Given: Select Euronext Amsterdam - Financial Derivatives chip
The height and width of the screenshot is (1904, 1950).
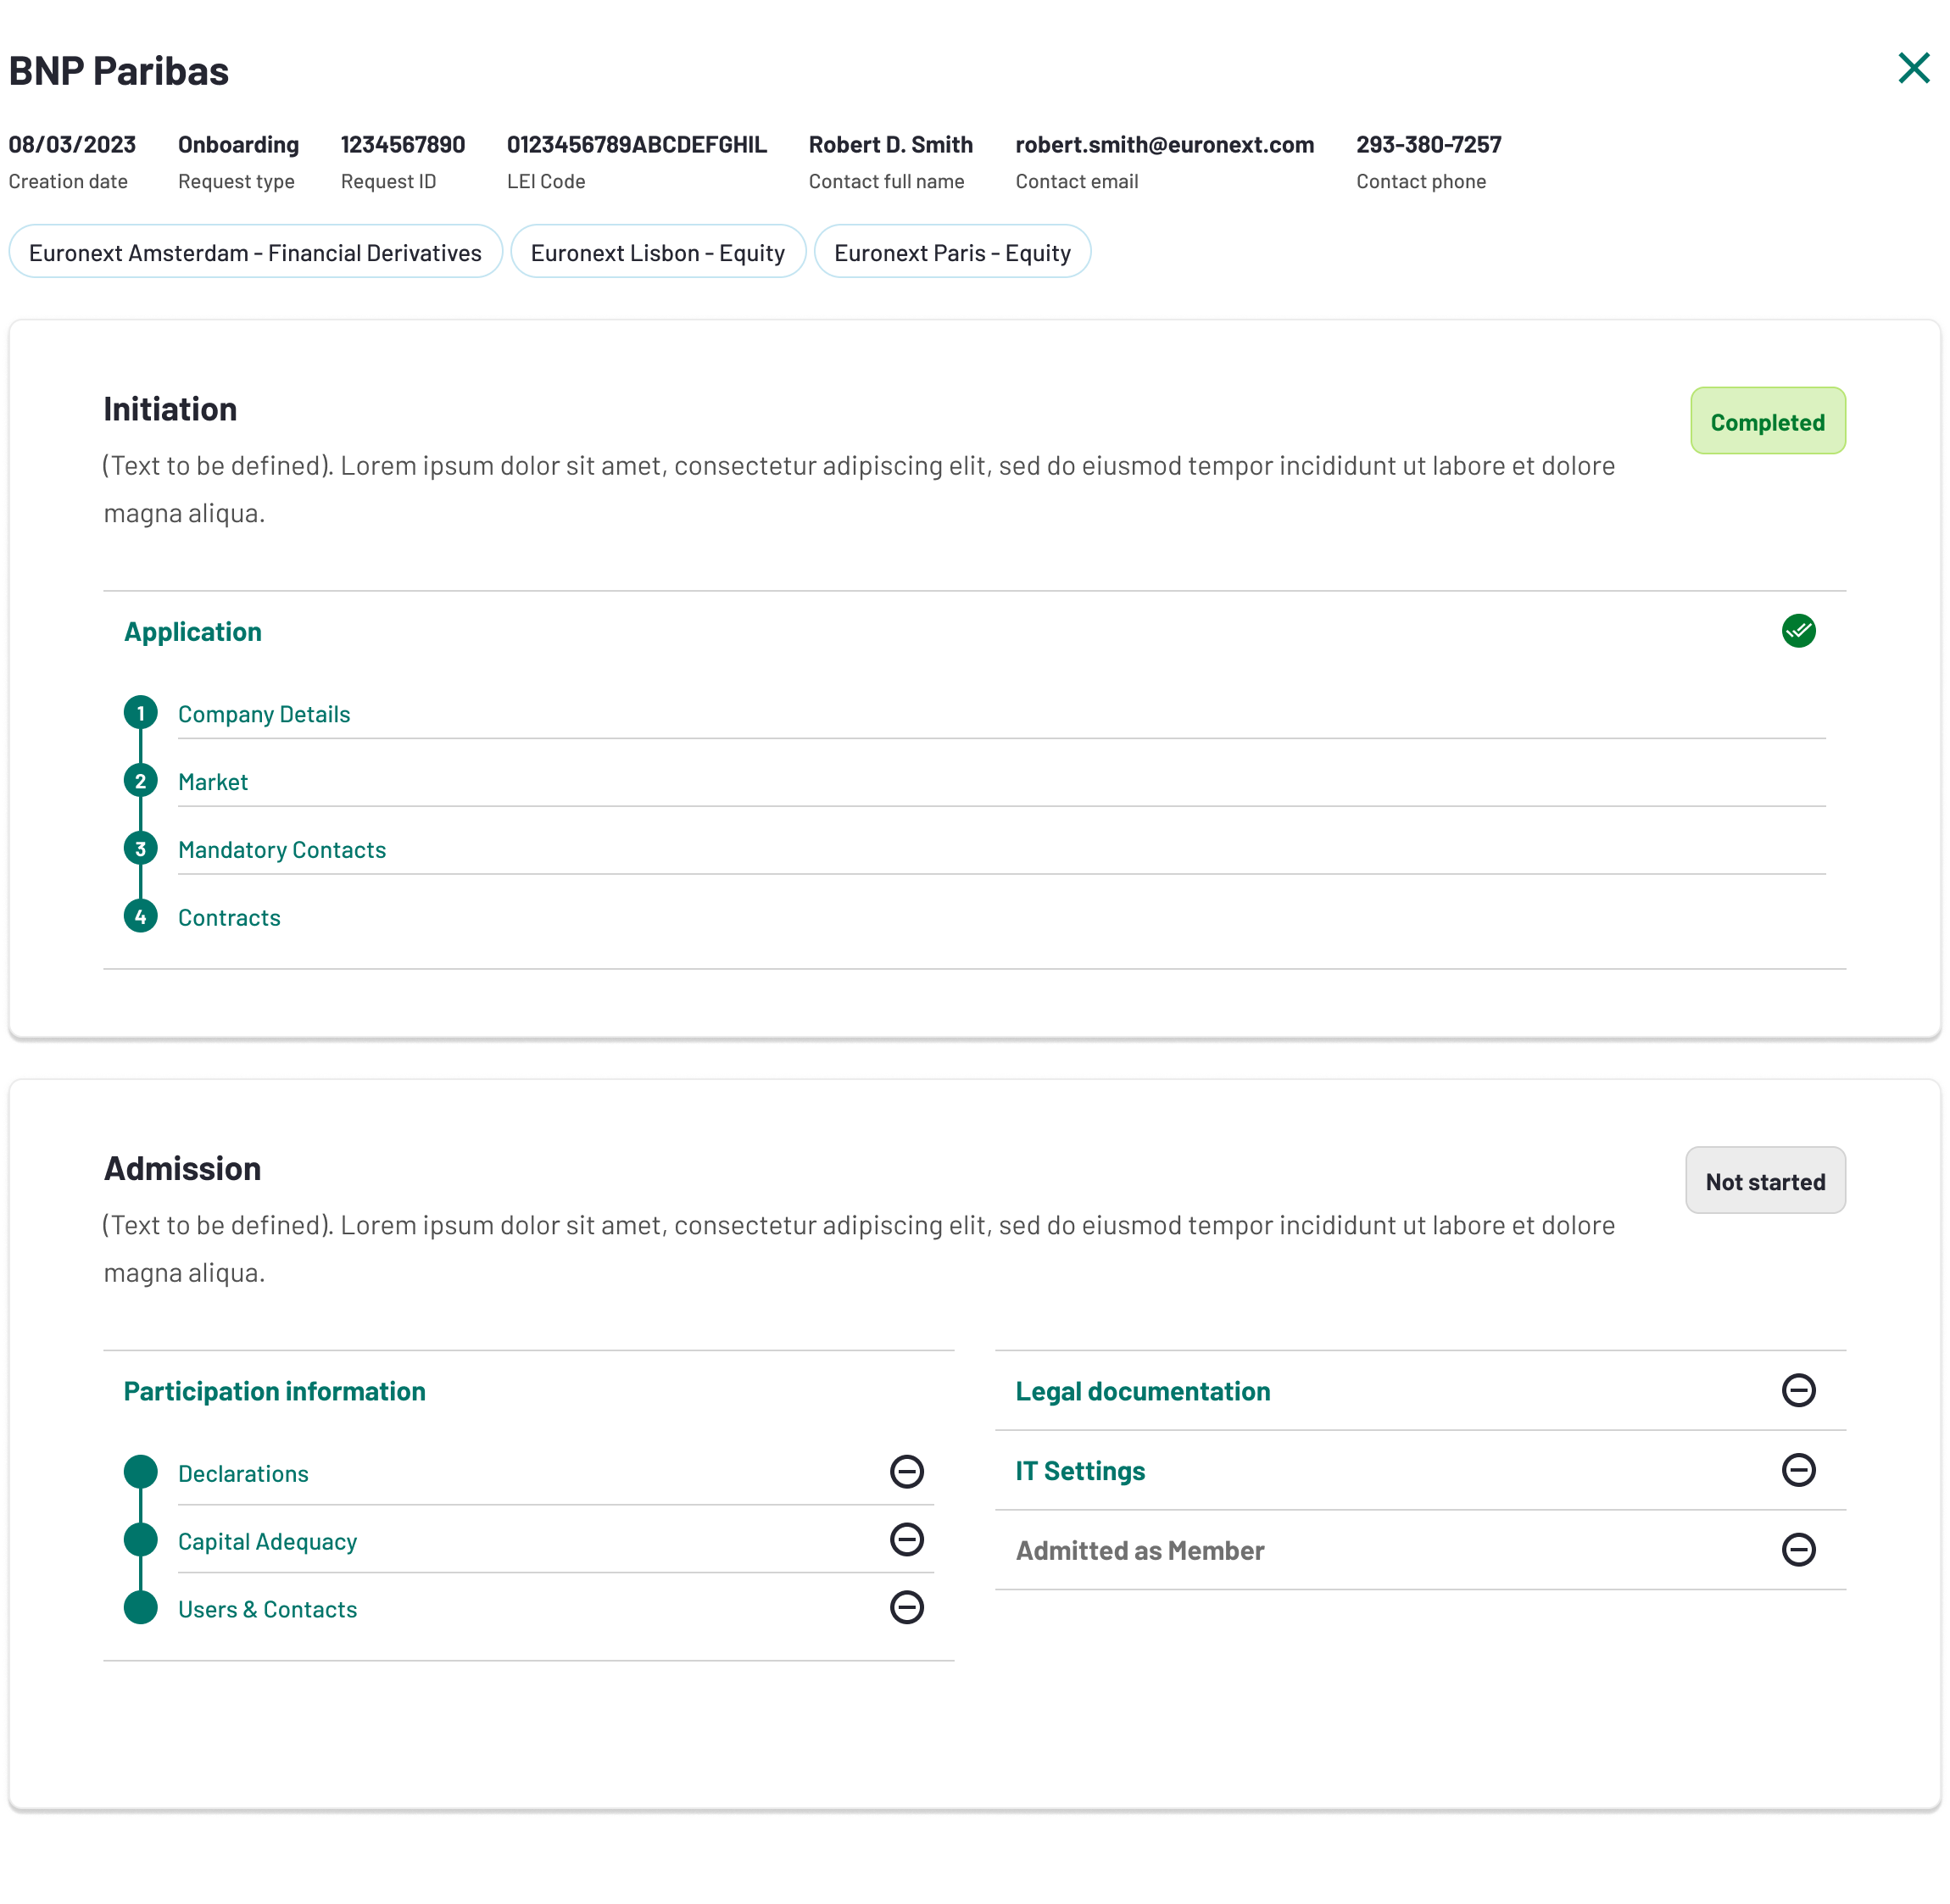Looking at the screenshot, I should tap(255, 252).
